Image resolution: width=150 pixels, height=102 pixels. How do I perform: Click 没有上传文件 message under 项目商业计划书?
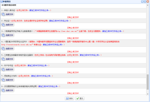point(73,83)
